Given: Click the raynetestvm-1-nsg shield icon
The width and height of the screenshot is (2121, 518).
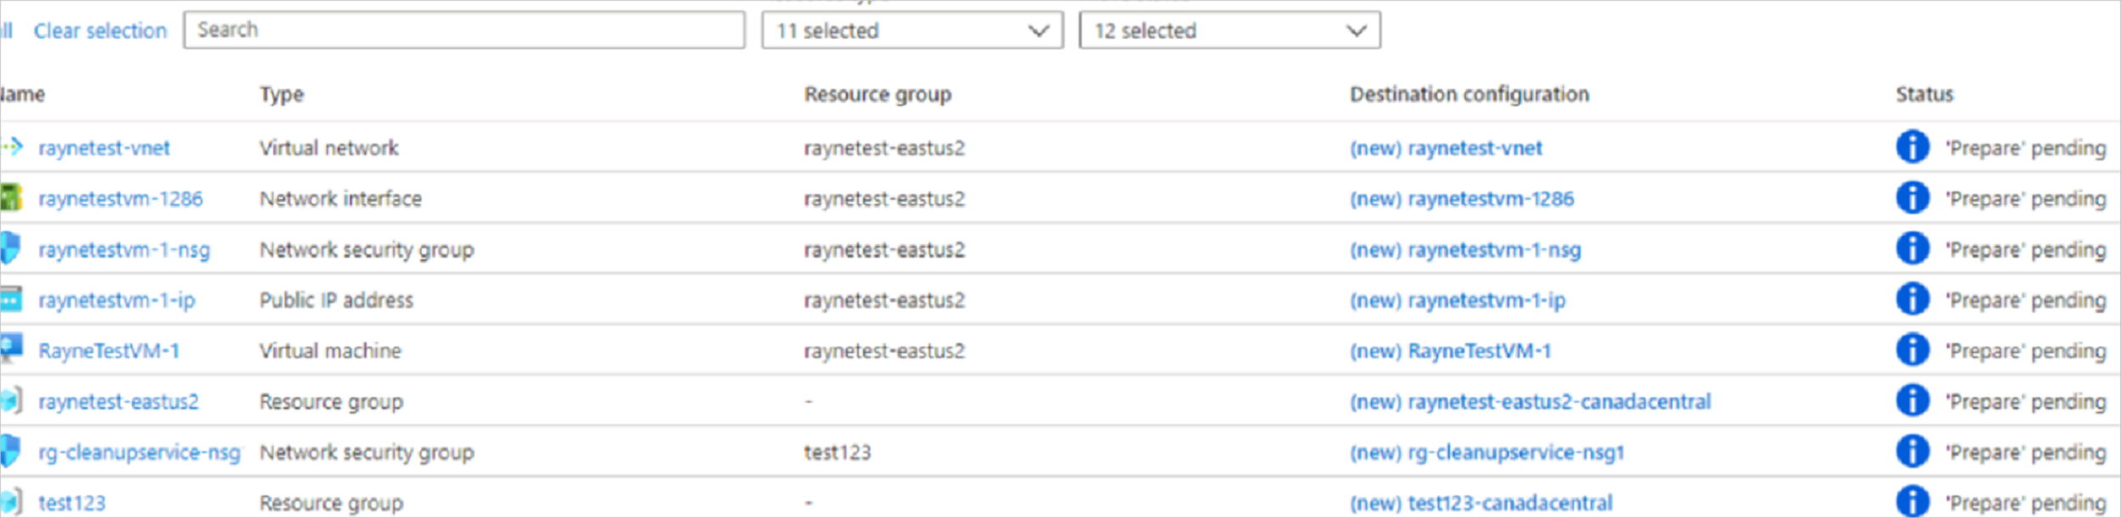Looking at the screenshot, I should pos(10,248).
